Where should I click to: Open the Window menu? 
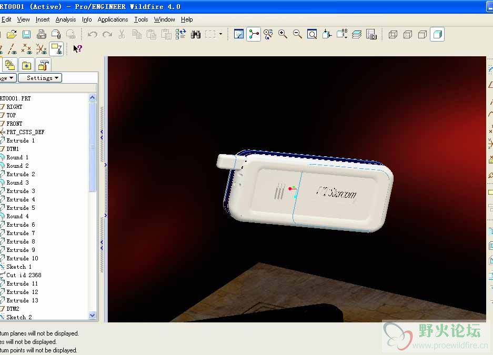tap(165, 19)
